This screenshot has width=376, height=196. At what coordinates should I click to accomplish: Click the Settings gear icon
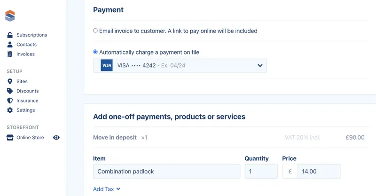pyautogui.click(x=10, y=110)
